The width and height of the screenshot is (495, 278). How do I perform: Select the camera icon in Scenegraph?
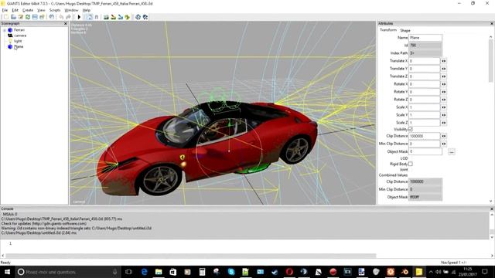[10, 36]
